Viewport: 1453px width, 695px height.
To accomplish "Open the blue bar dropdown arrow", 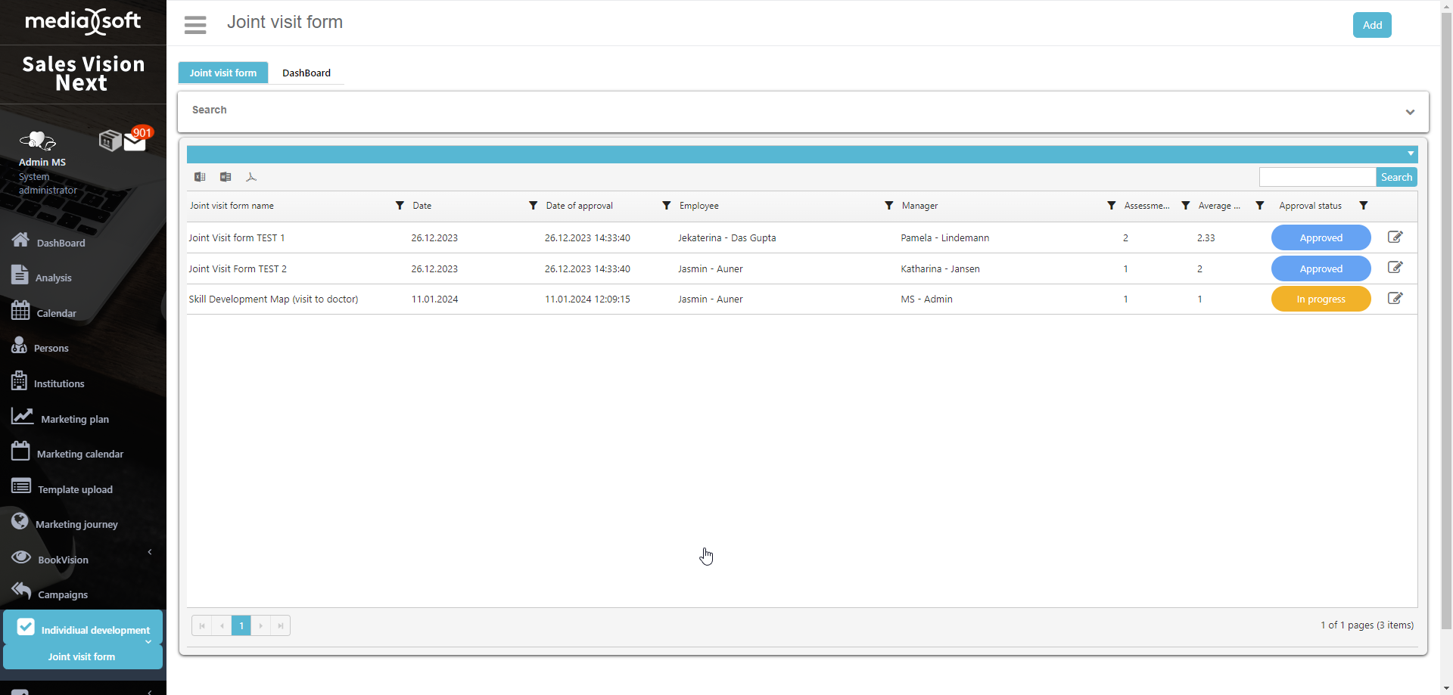I will coord(1411,154).
